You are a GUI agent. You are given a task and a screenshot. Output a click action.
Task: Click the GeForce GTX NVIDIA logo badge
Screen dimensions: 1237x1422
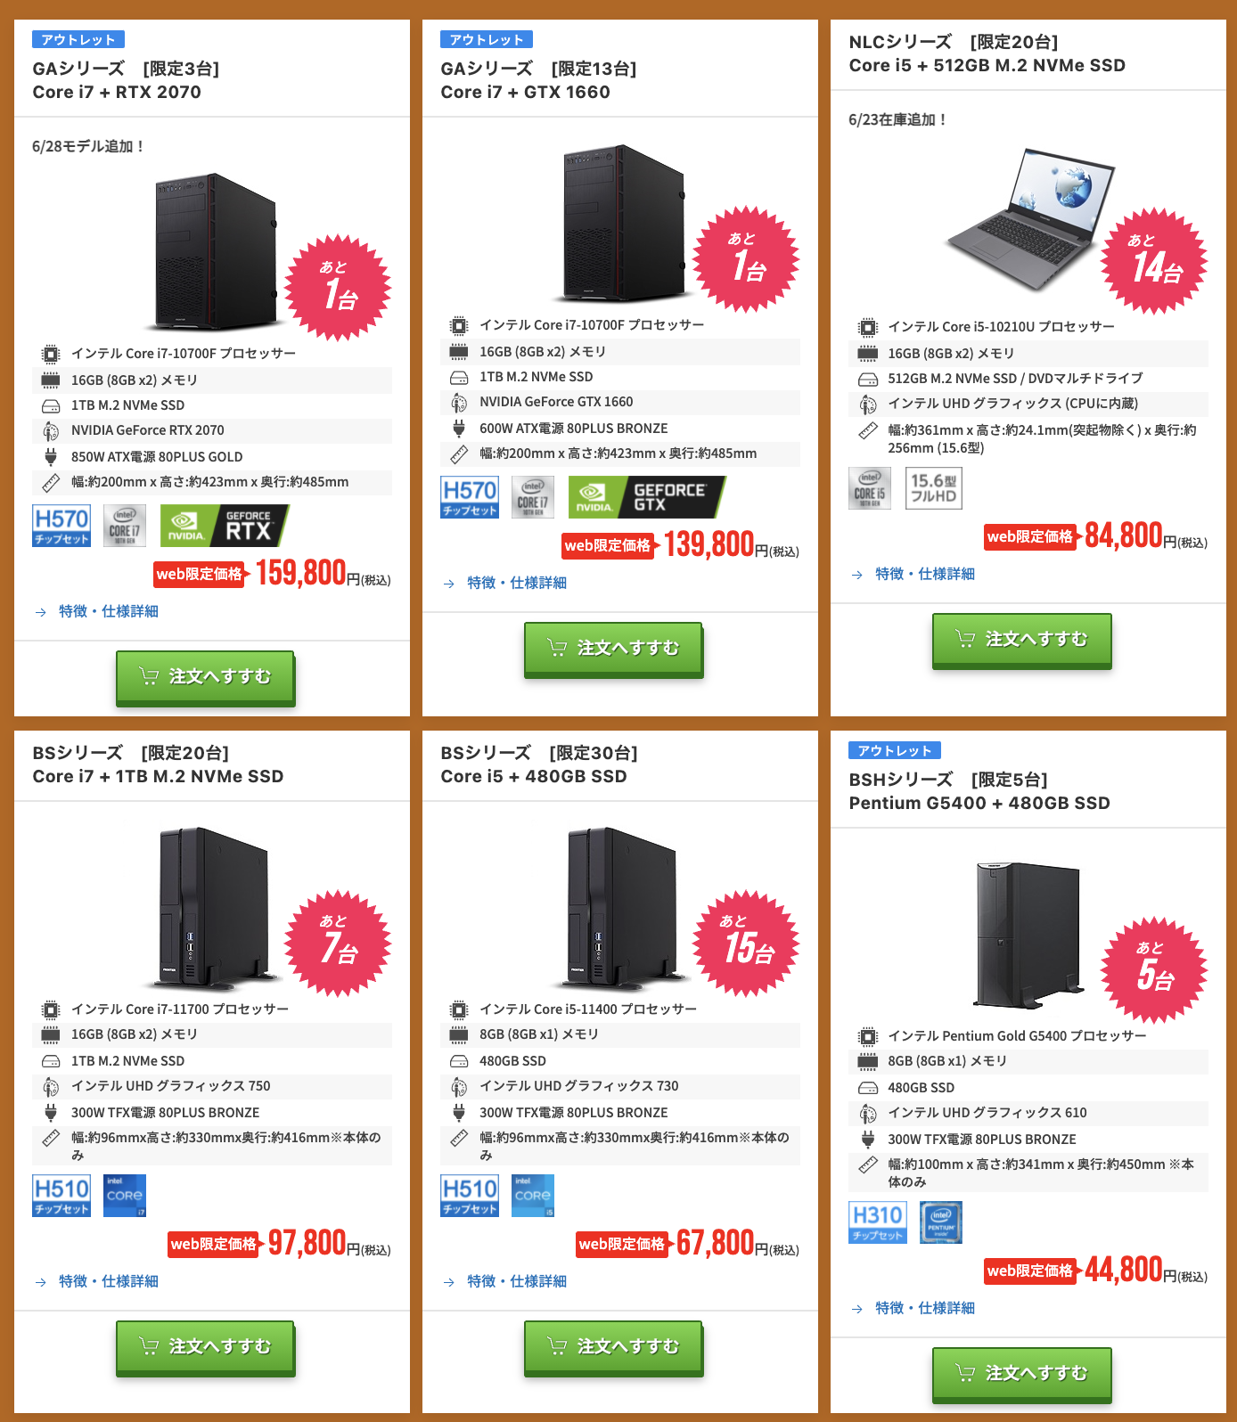pyautogui.click(x=647, y=497)
